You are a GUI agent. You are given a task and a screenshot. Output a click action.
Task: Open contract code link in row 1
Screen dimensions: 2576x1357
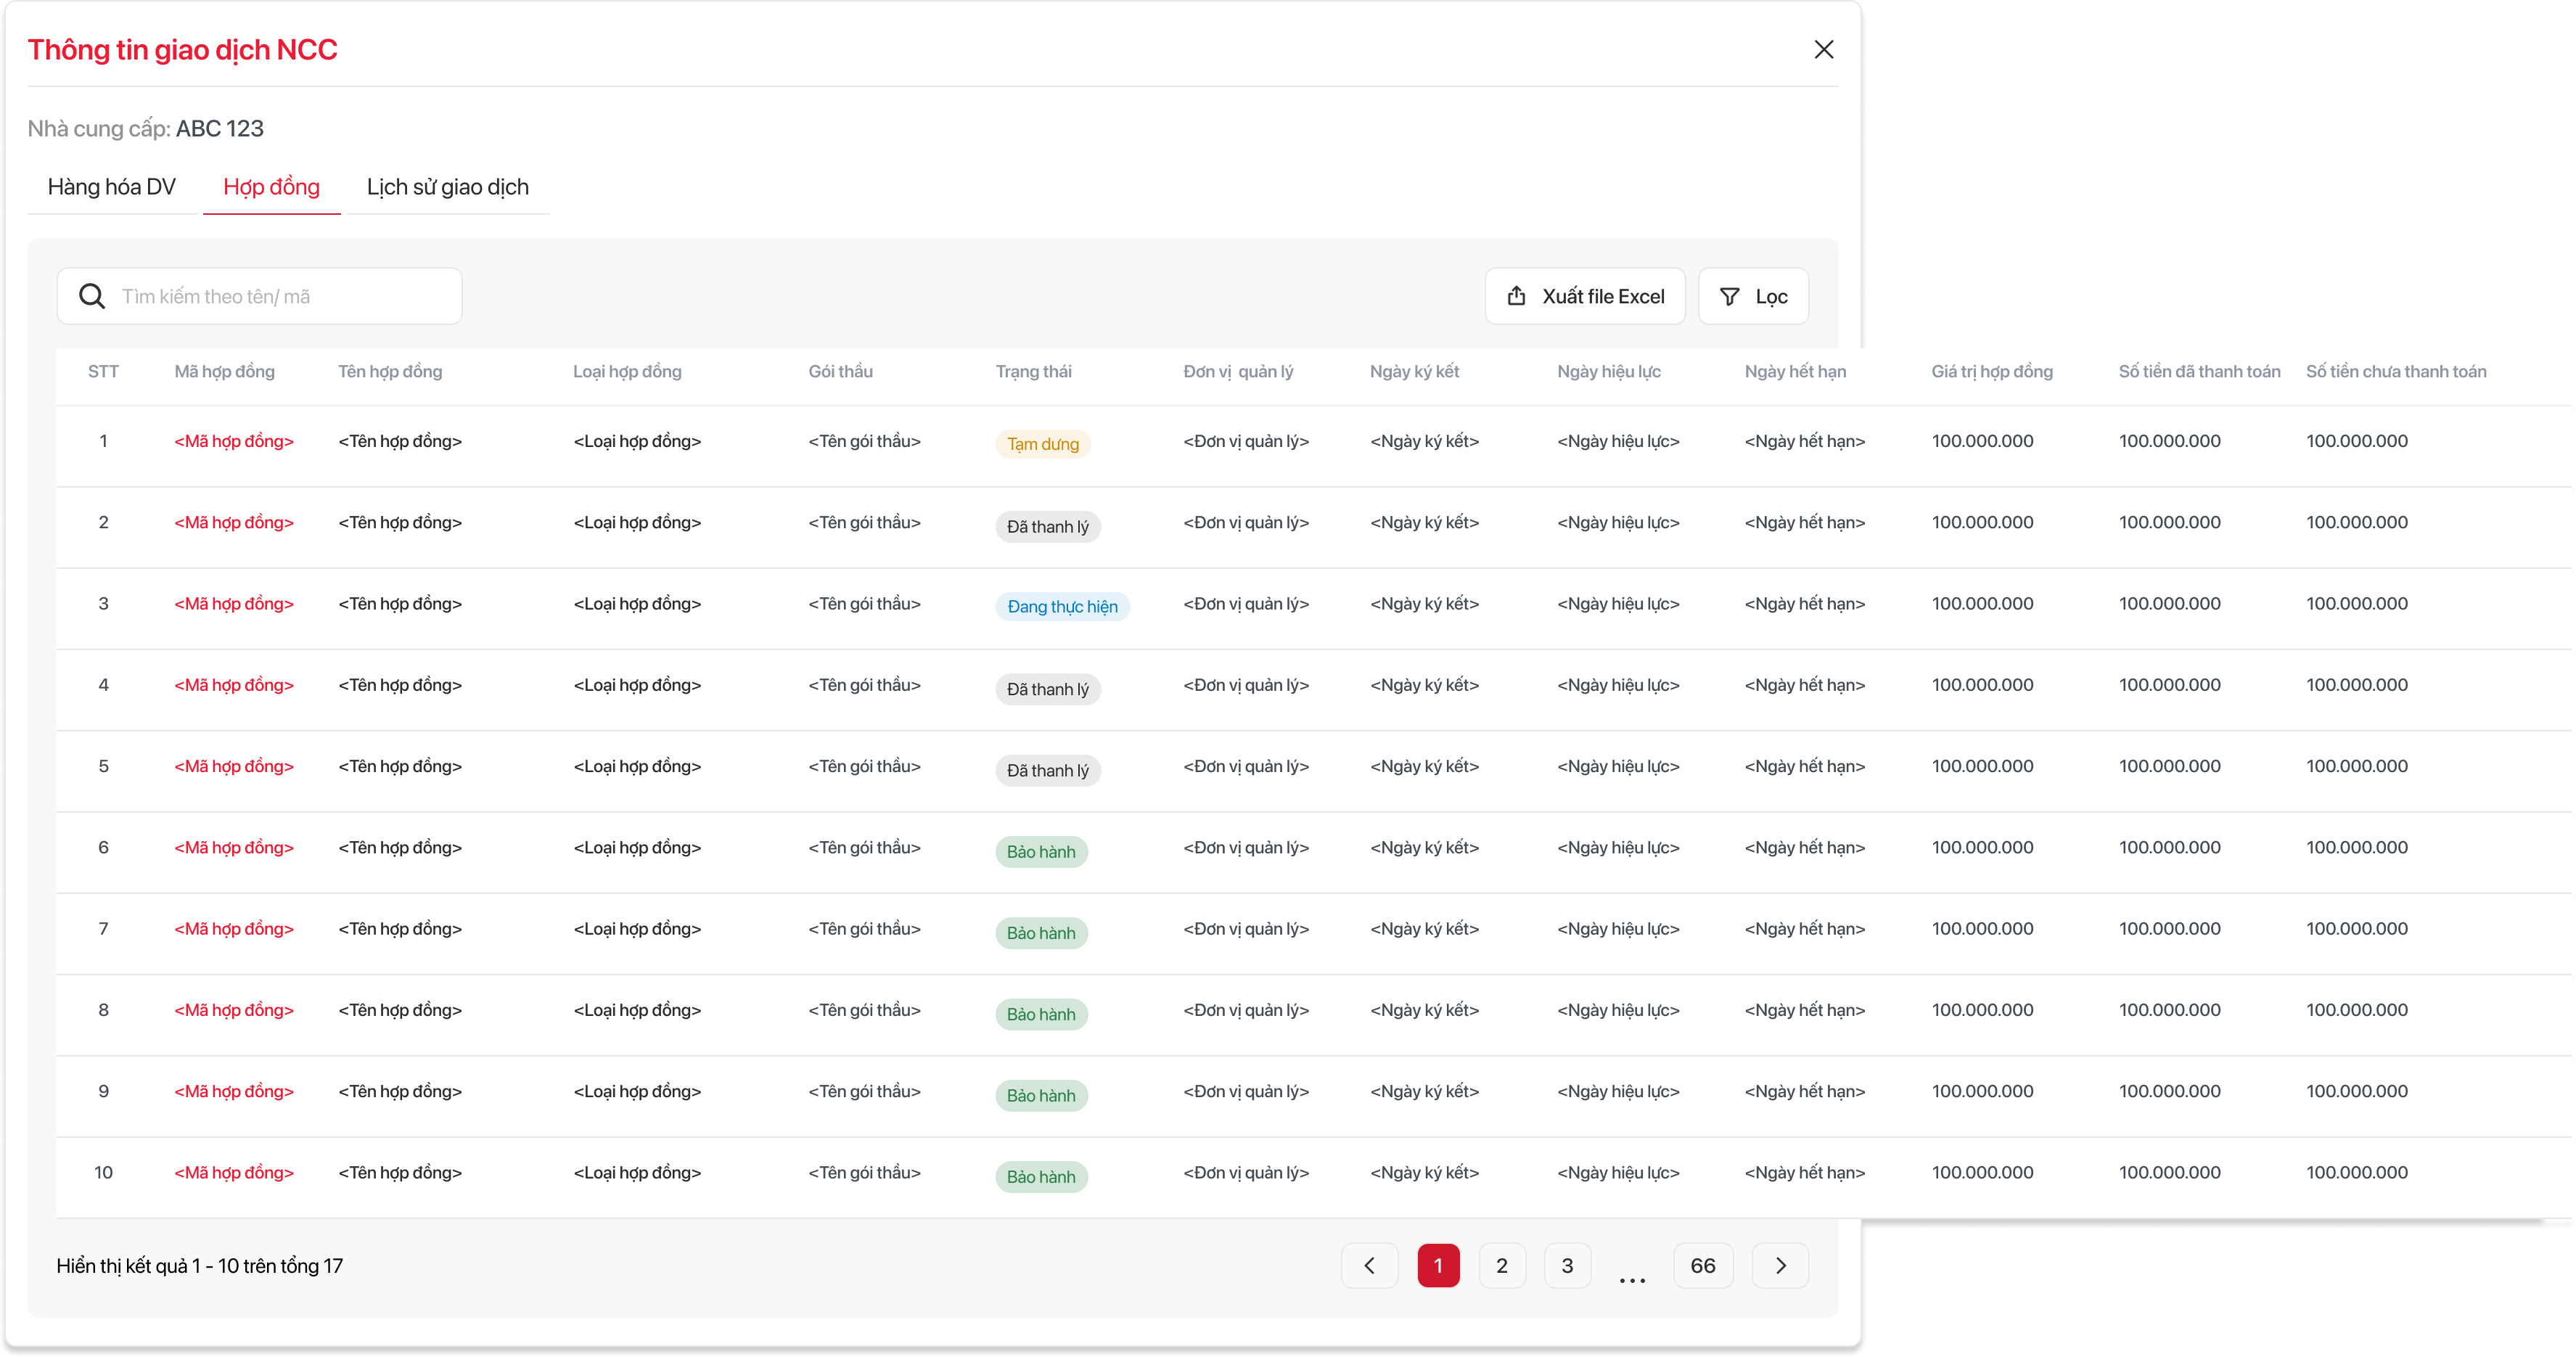point(234,441)
